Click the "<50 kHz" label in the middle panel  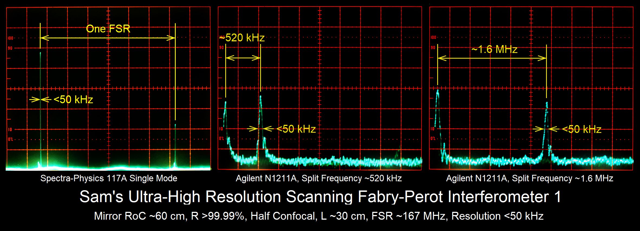point(296,129)
